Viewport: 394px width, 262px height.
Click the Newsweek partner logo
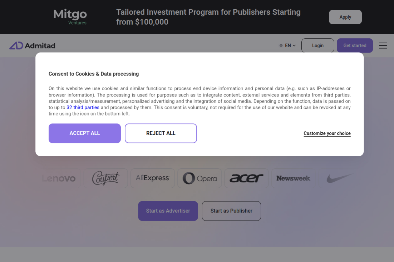tap(293, 178)
